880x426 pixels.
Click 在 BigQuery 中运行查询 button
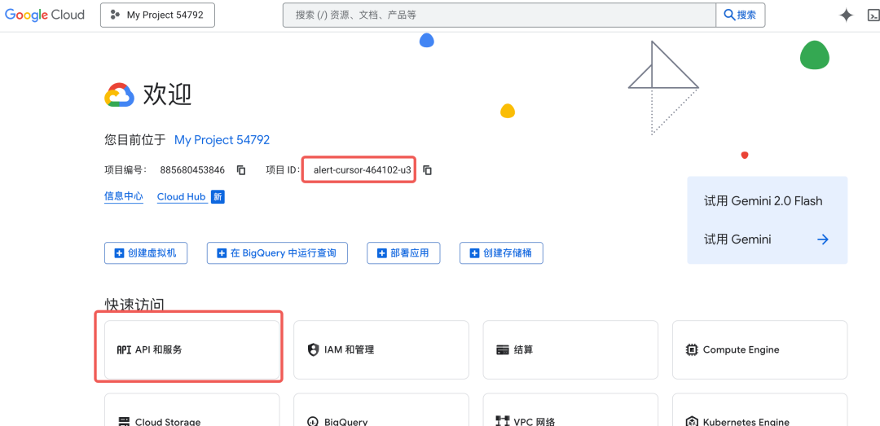277,253
